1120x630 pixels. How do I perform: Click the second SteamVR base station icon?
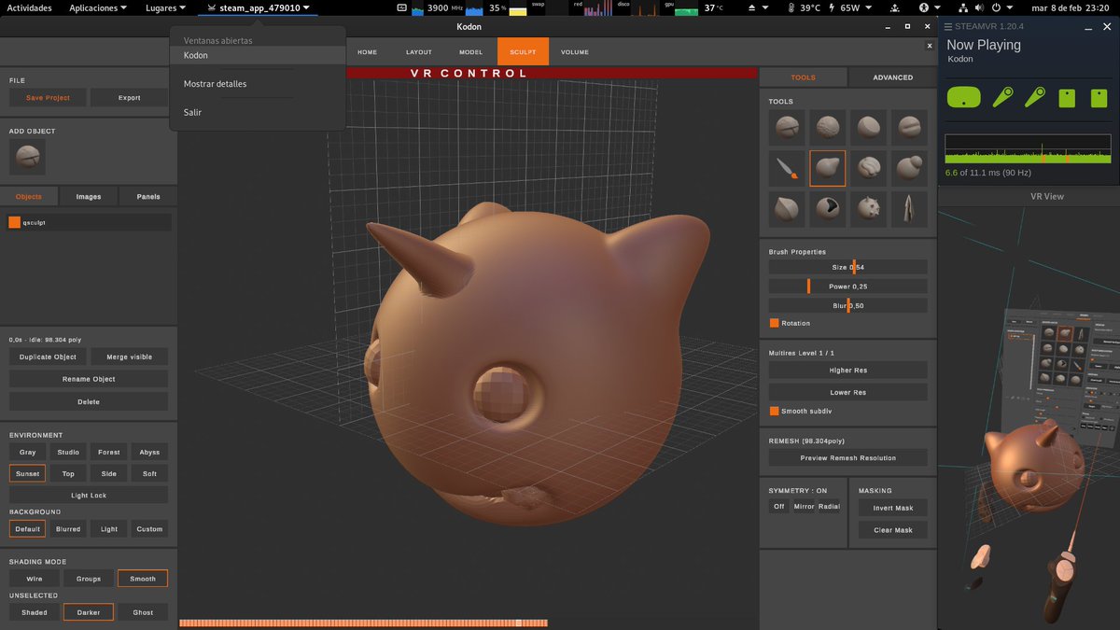(x=1099, y=97)
